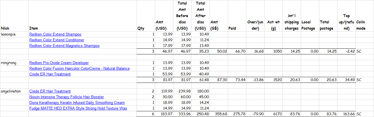This screenshot has width=374, height=117.
Task: Click the Redken Color Fusion Haircolor ColorCreme link
Action: 80,68
